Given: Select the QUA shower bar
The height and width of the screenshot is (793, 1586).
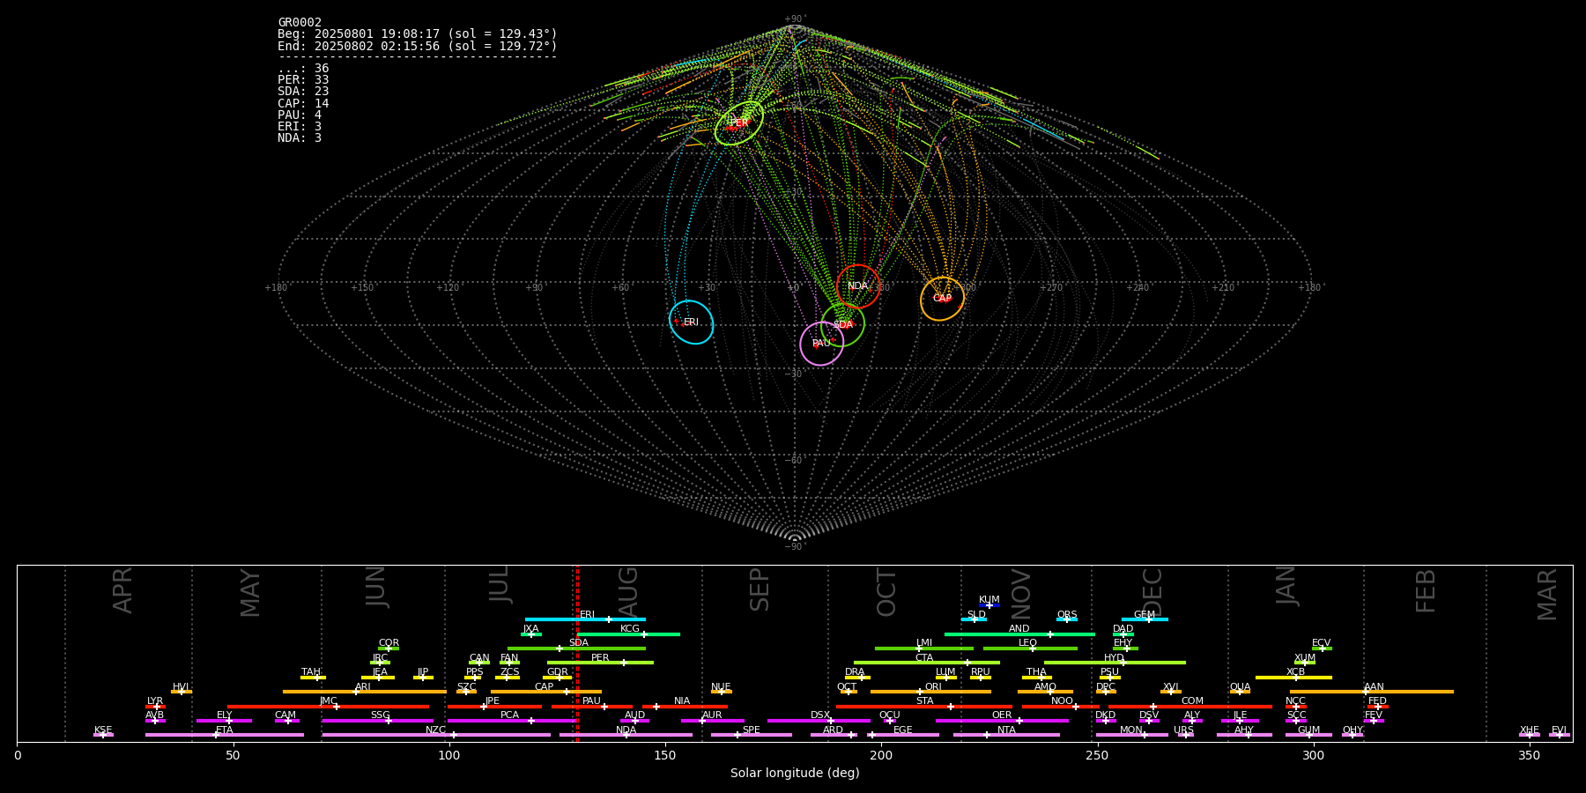Looking at the screenshot, I should click(x=1240, y=692).
